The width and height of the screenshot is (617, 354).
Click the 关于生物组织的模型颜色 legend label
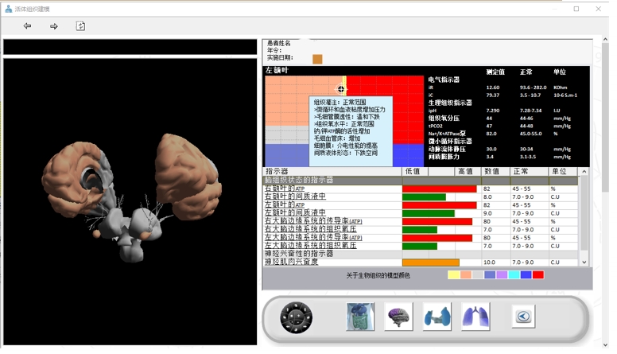point(378,275)
